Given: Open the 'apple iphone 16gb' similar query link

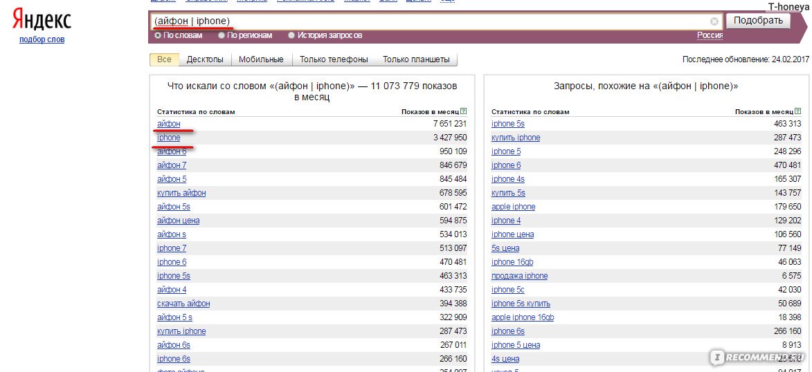Looking at the screenshot, I should (x=523, y=317).
